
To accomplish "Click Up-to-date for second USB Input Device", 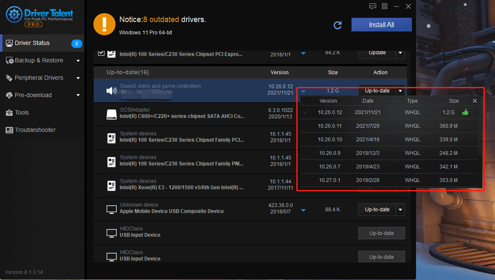I will click(x=381, y=257).
